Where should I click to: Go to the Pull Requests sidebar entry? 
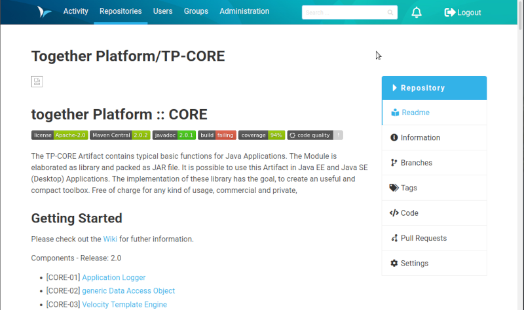pos(434,238)
